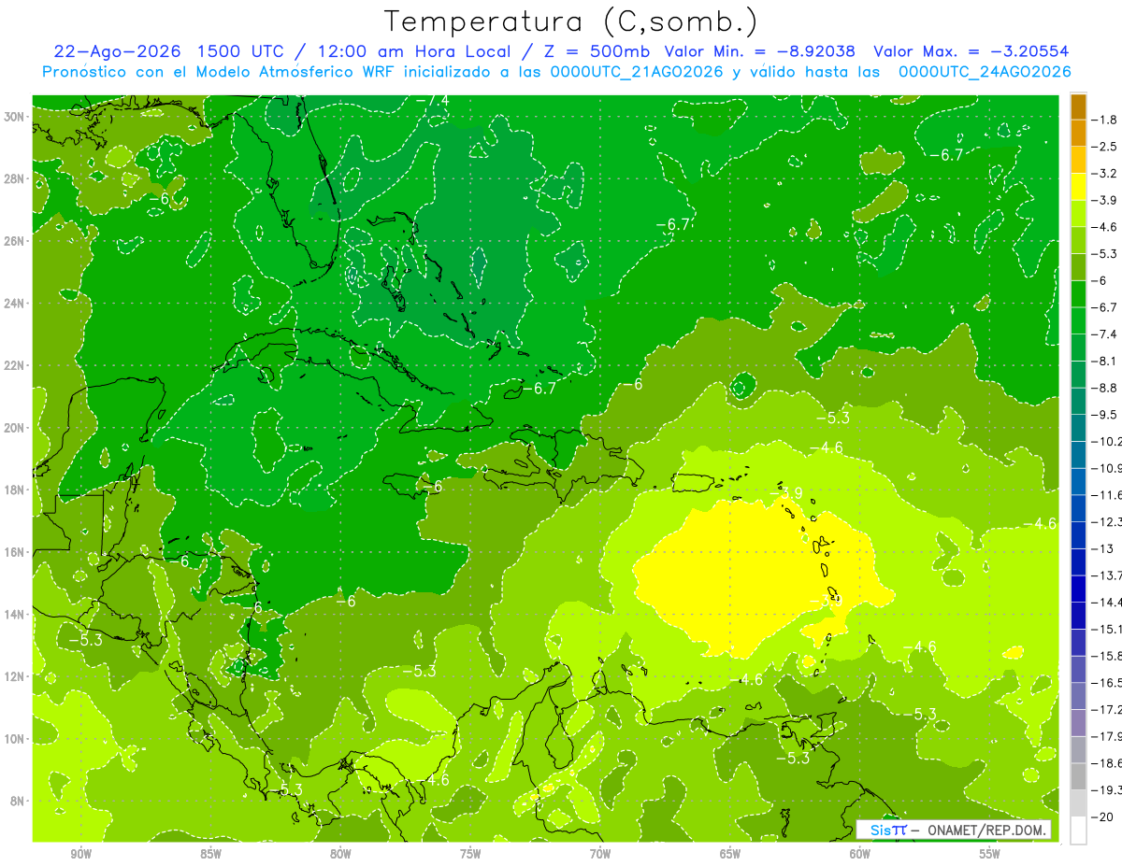
Task: Click "Valor Max. = -3.20554" value
Action: (971, 52)
